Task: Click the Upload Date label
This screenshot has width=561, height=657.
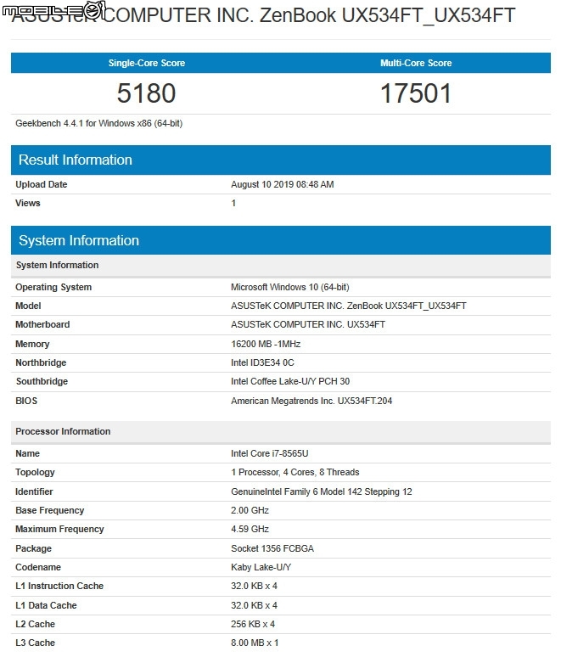Action: [41, 184]
